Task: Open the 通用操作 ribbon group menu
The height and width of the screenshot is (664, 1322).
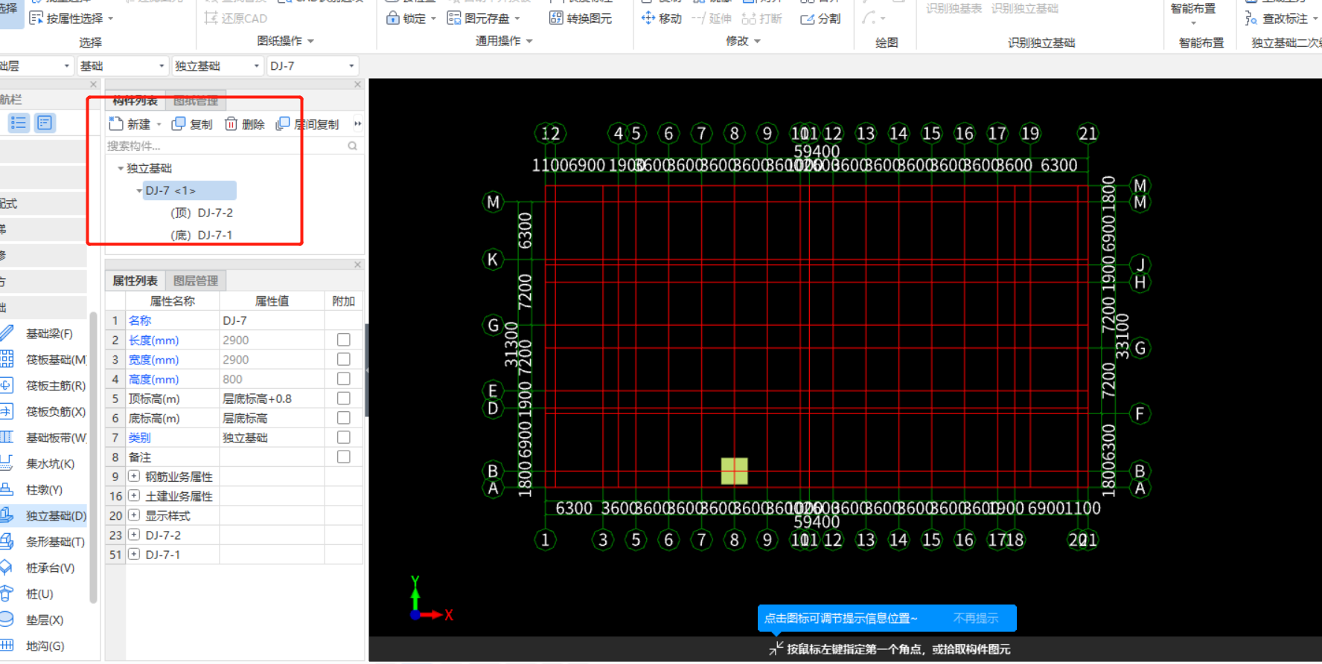Action: pos(504,41)
